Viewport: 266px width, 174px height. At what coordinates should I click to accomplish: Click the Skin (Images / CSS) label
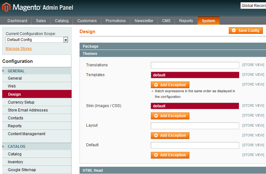click(103, 106)
